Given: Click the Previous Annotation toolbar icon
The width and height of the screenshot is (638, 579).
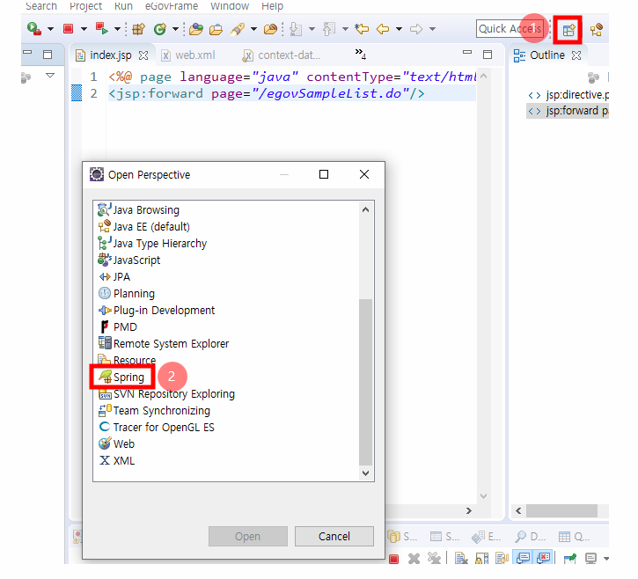Looking at the screenshot, I should 329,29.
